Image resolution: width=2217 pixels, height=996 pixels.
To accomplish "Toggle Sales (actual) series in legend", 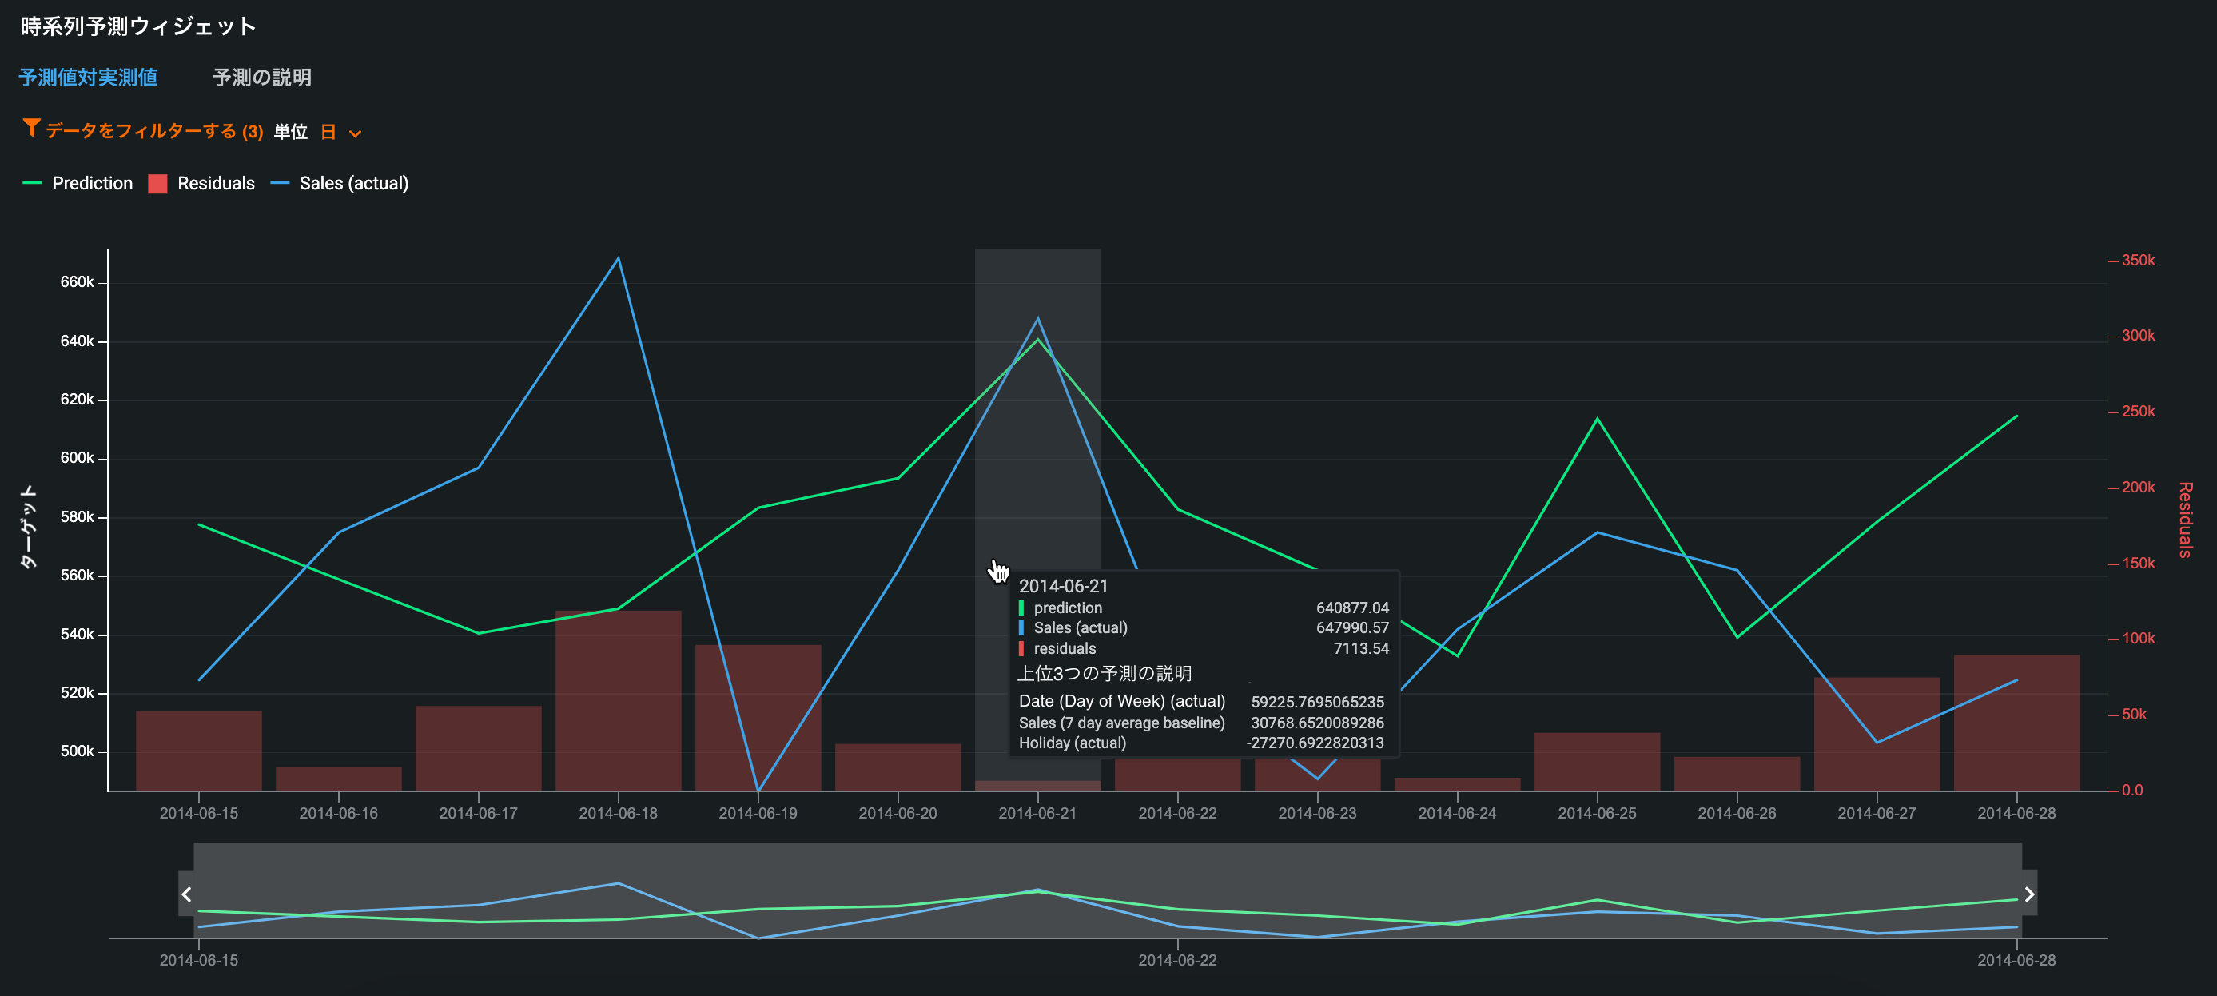I will 353,183.
